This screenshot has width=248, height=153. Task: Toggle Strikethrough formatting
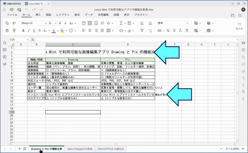(40, 31)
